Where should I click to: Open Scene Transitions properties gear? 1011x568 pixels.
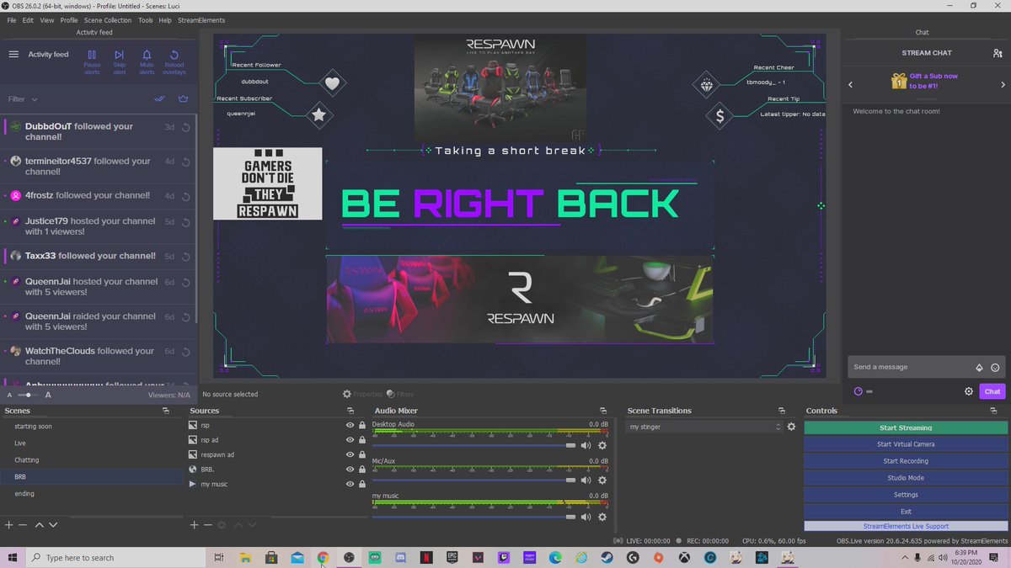pyautogui.click(x=791, y=427)
